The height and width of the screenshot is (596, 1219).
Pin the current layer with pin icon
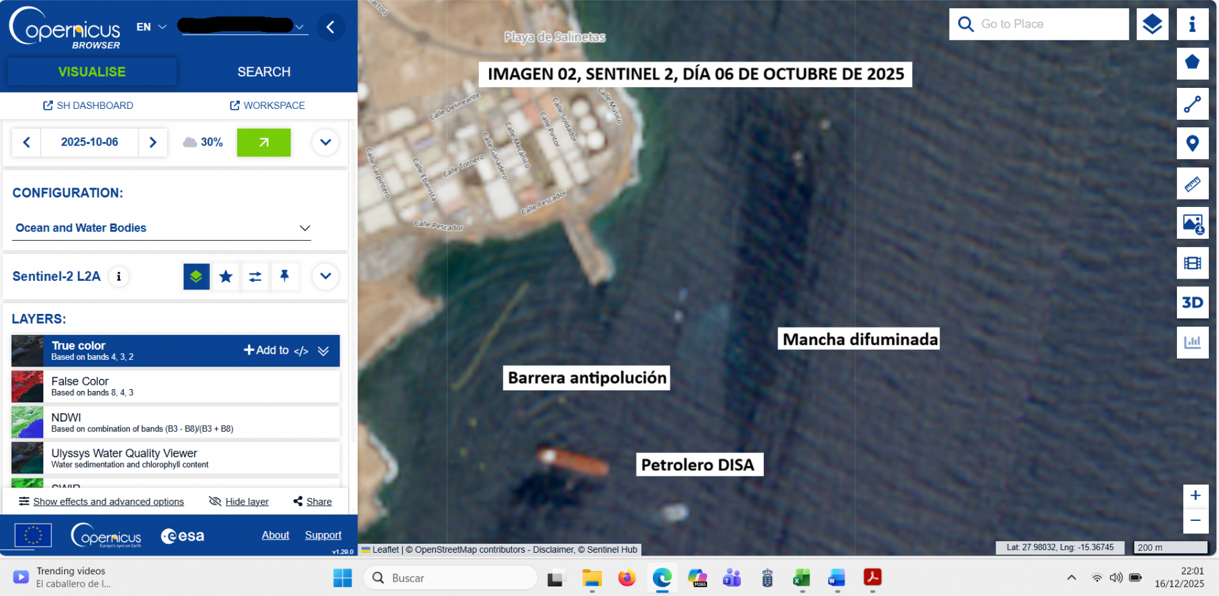(284, 276)
